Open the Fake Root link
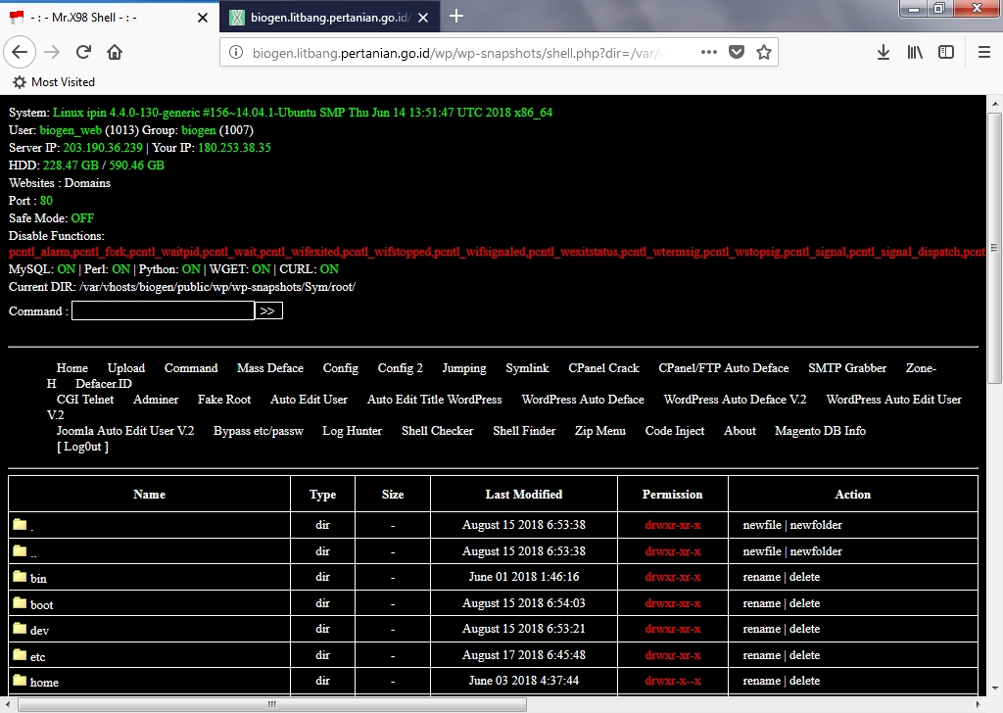The height and width of the screenshot is (713, 1003). [x=224, y=399]
